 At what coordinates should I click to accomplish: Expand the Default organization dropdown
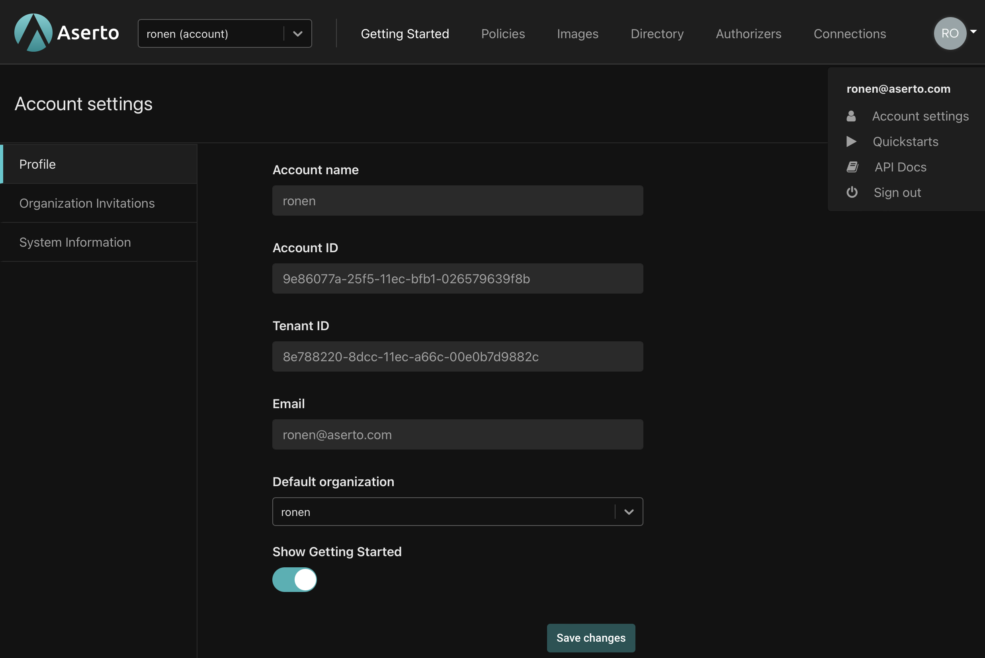pyautogui.click(x=457, y=512)
